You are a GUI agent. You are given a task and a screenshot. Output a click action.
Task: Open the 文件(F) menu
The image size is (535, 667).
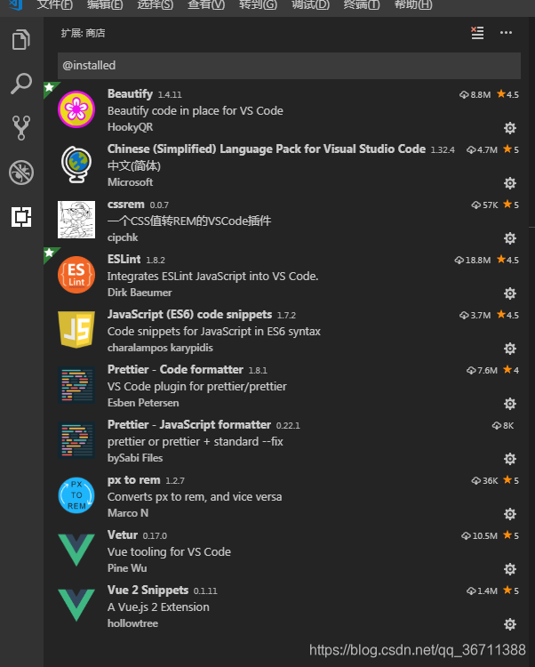pyautogui.click(x=54, y=5)
